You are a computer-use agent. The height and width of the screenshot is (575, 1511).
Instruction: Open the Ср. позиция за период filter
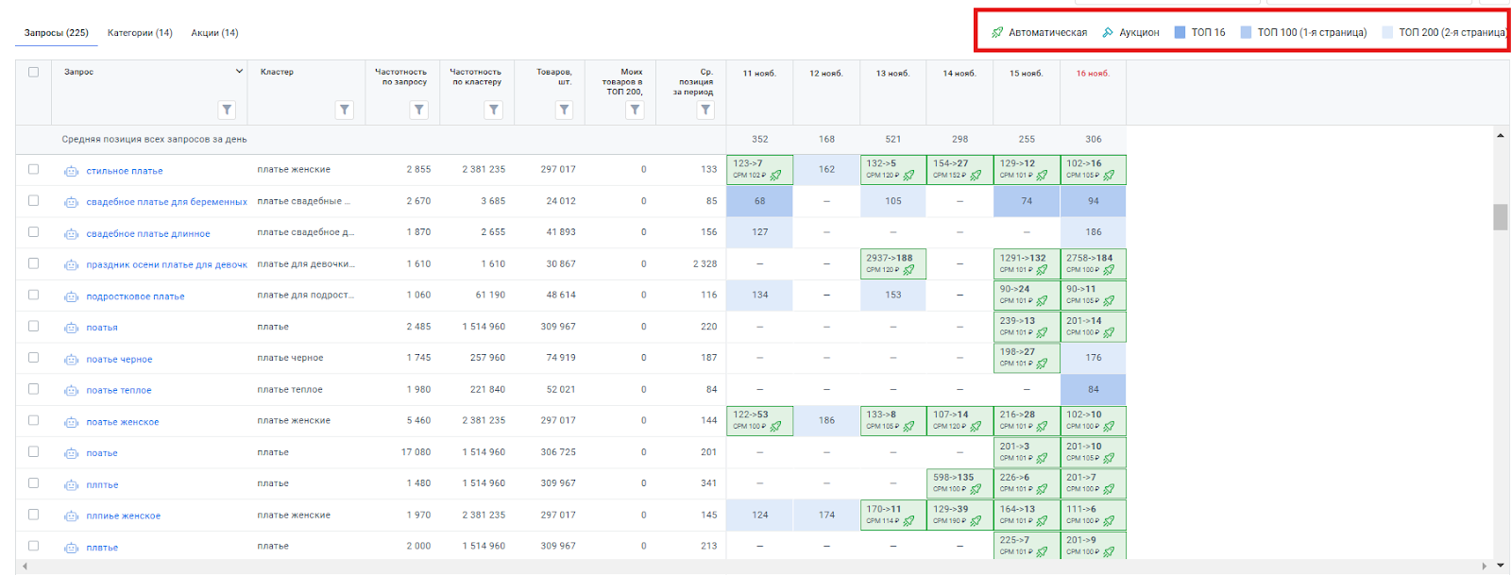click(x=705, y=110)
